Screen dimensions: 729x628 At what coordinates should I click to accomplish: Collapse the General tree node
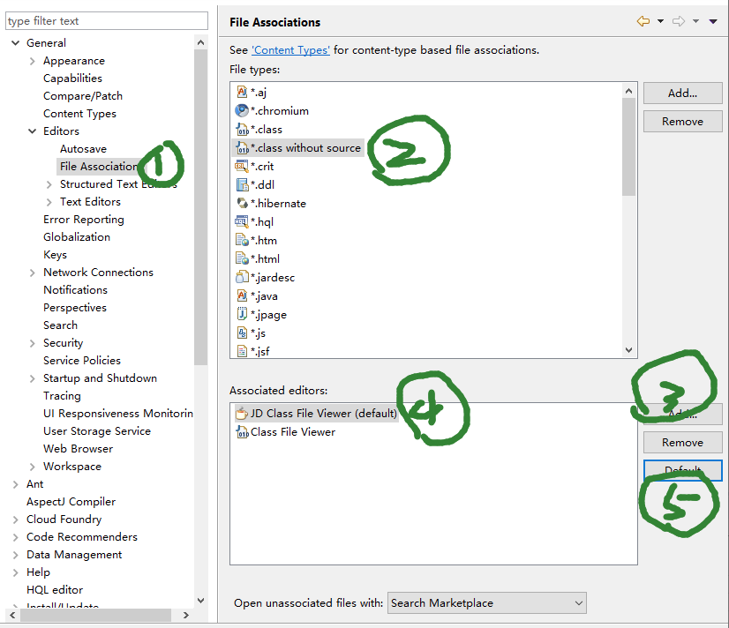click(x=16, y=43)
